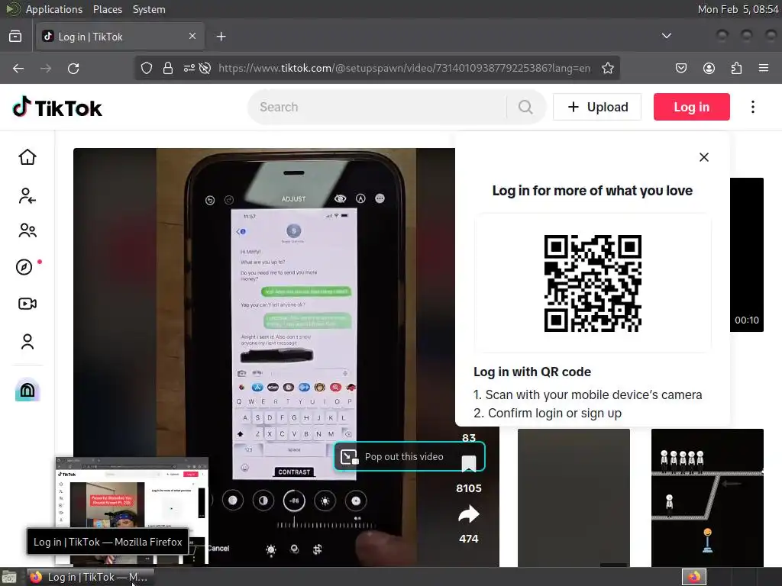Click the Firefox workspace switcher icon in bottom panel
The height and width of the screenshot is (586, 782).
(693, 577)
